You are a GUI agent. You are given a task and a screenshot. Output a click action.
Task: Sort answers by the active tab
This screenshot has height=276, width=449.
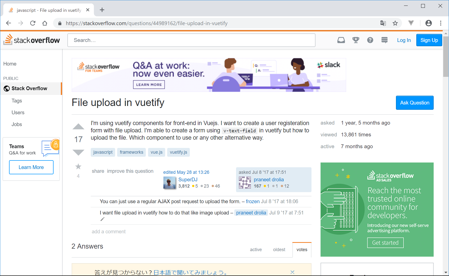point(256,250)
